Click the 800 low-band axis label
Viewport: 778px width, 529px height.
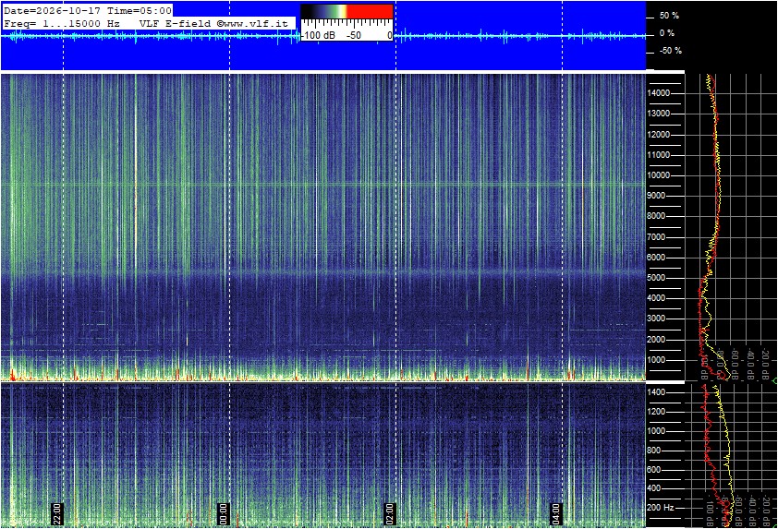654,451
